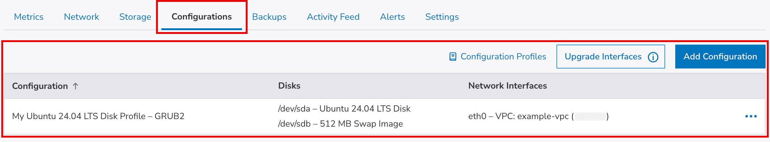
Task: Open the Metrics tab
Action: click(29, 17)
